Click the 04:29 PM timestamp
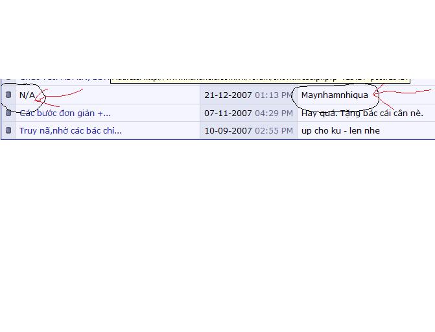Viewport: 435px width, 332px height. click(274, 113)
